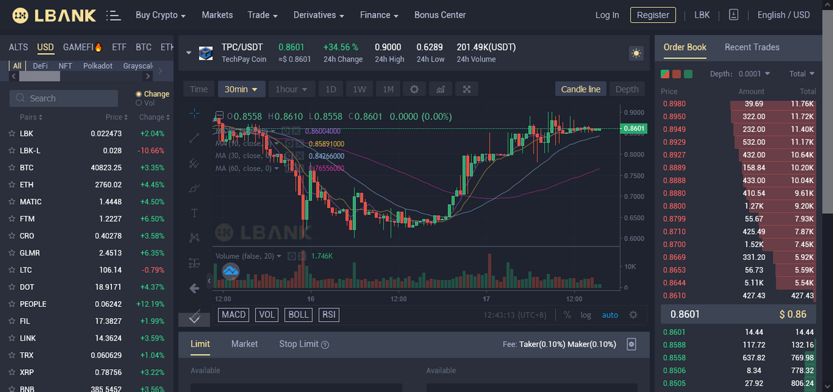Click the Log In link
The width and height of the screenshot is (833, 392).
(x=607, y=15)
